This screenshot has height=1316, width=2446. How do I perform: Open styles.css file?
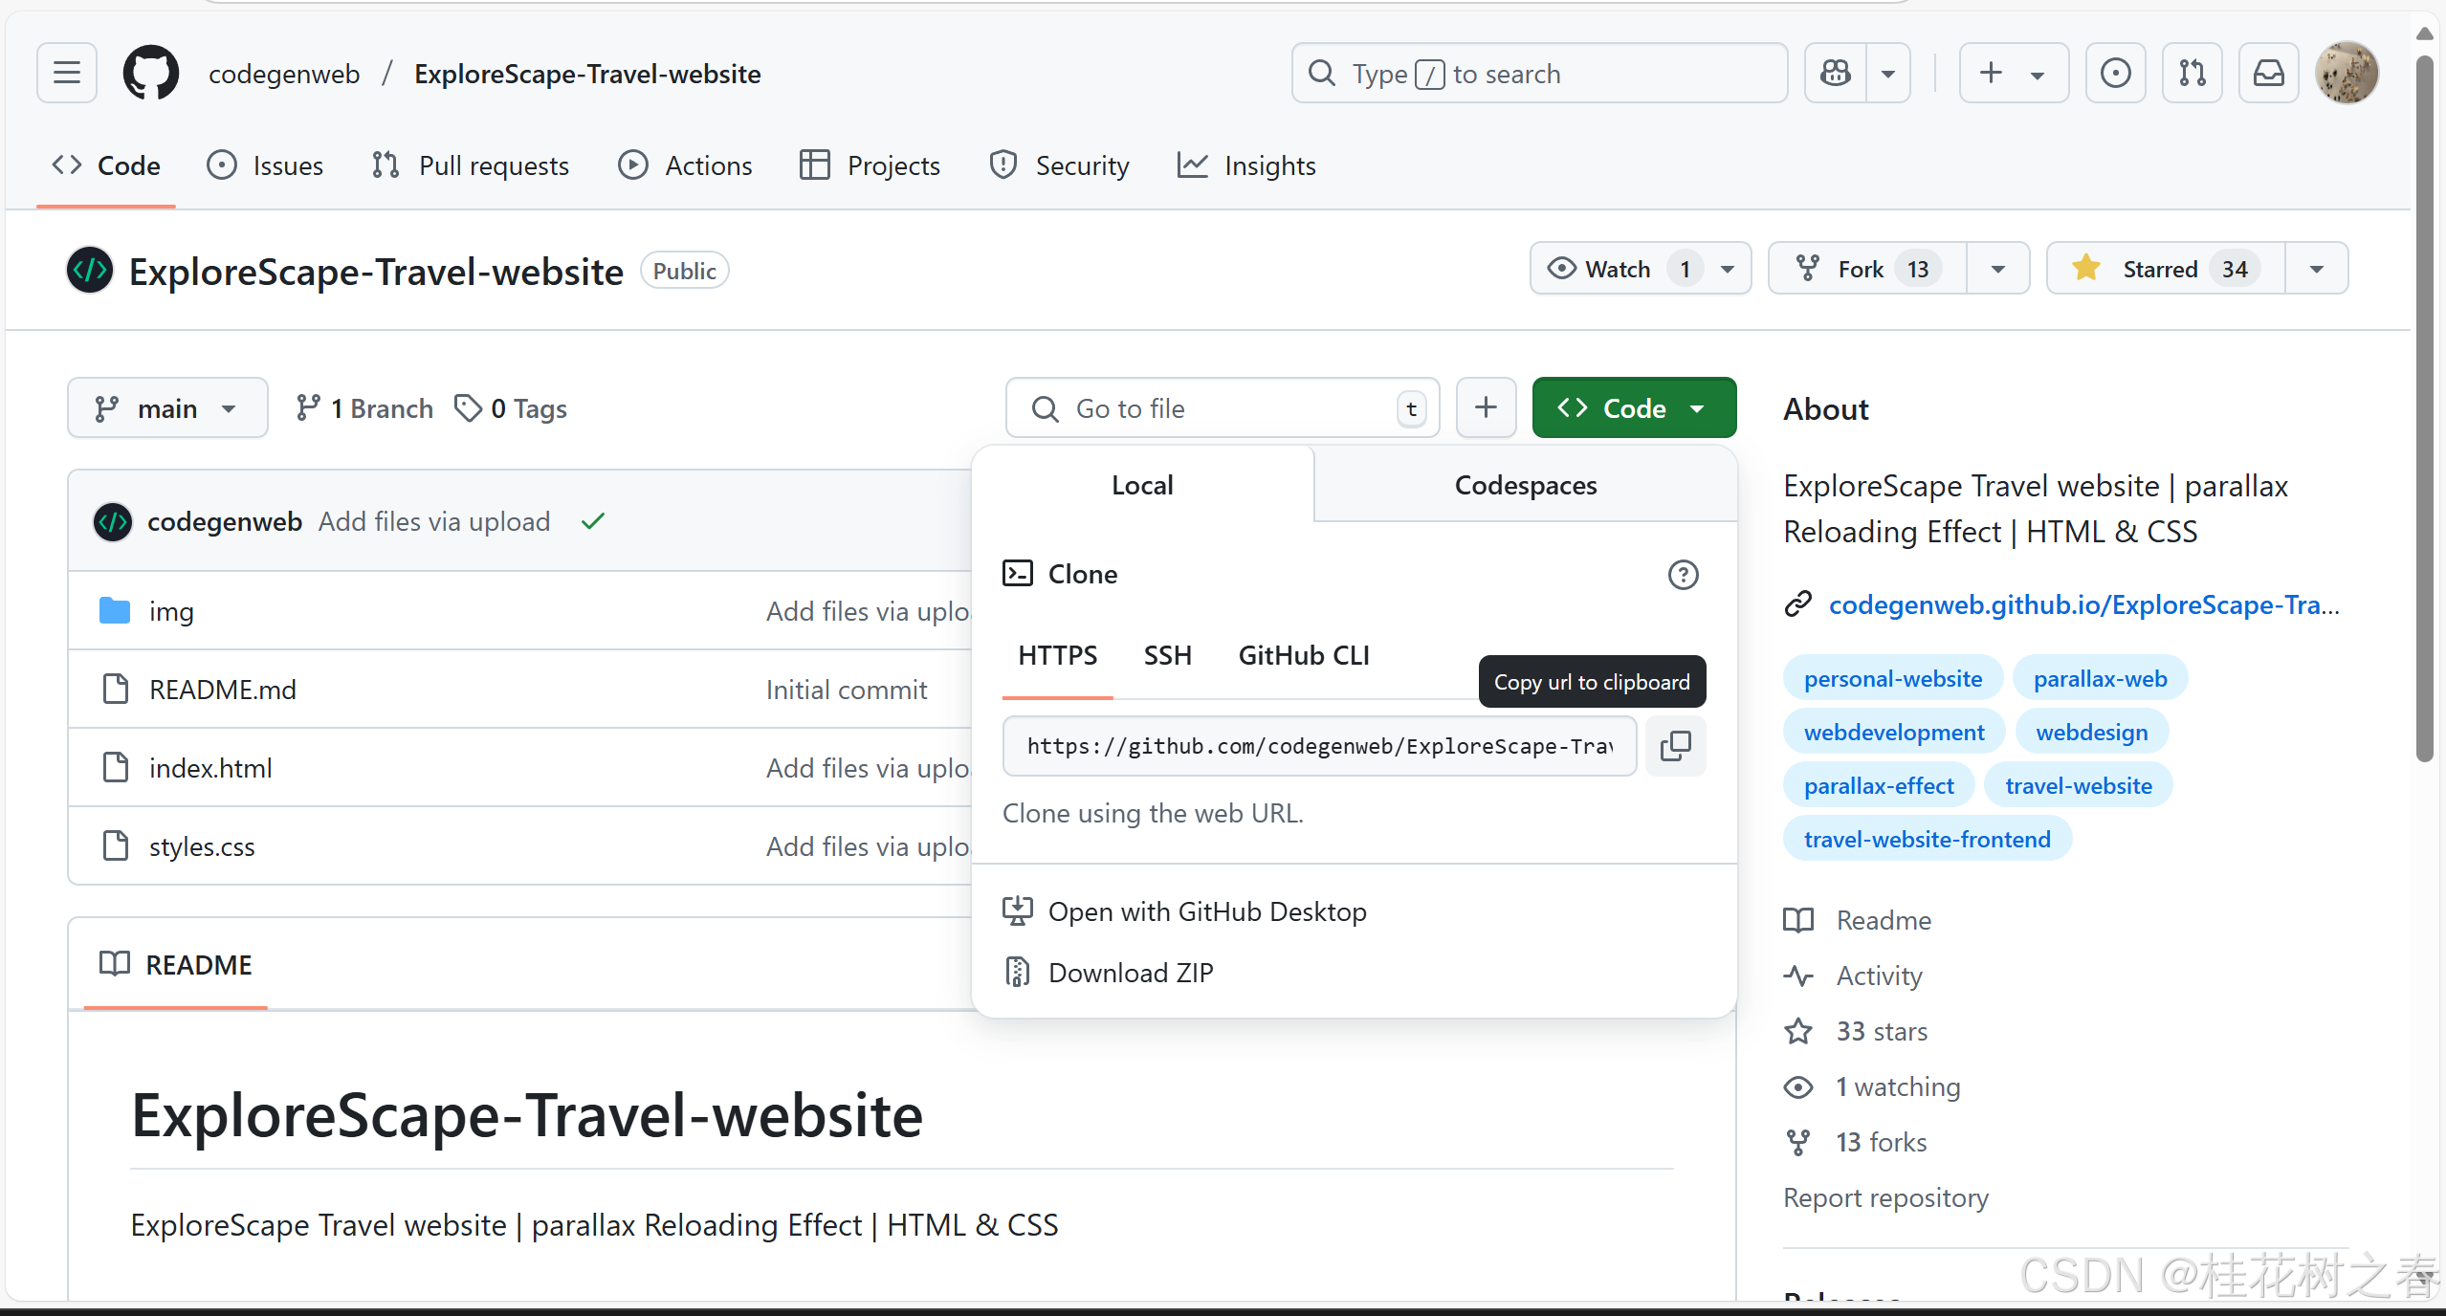point(202,846)
